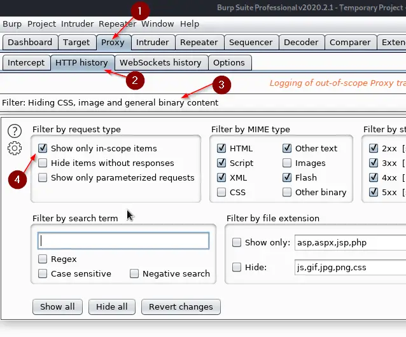The height and width of the screenshot is (337, 406).
Task: Toggle the HTML MIME type checkbox
Action: [x=221, y=148]
